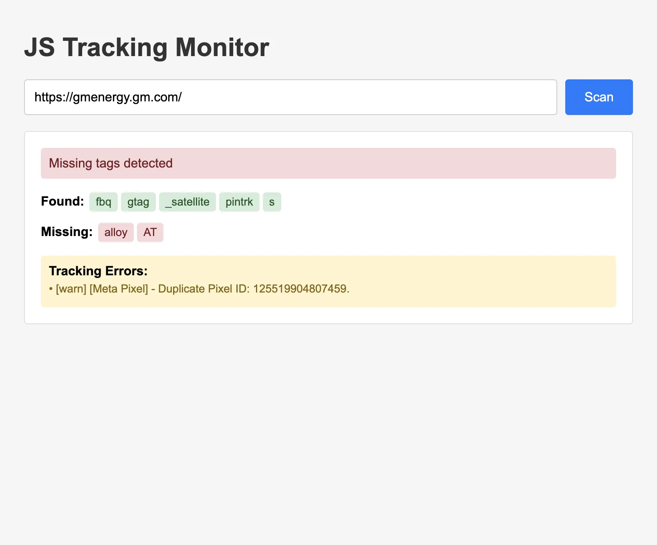Click the duplicate Pixel ID link
Viewport: 657px width, 545px height.
point(300,289)
